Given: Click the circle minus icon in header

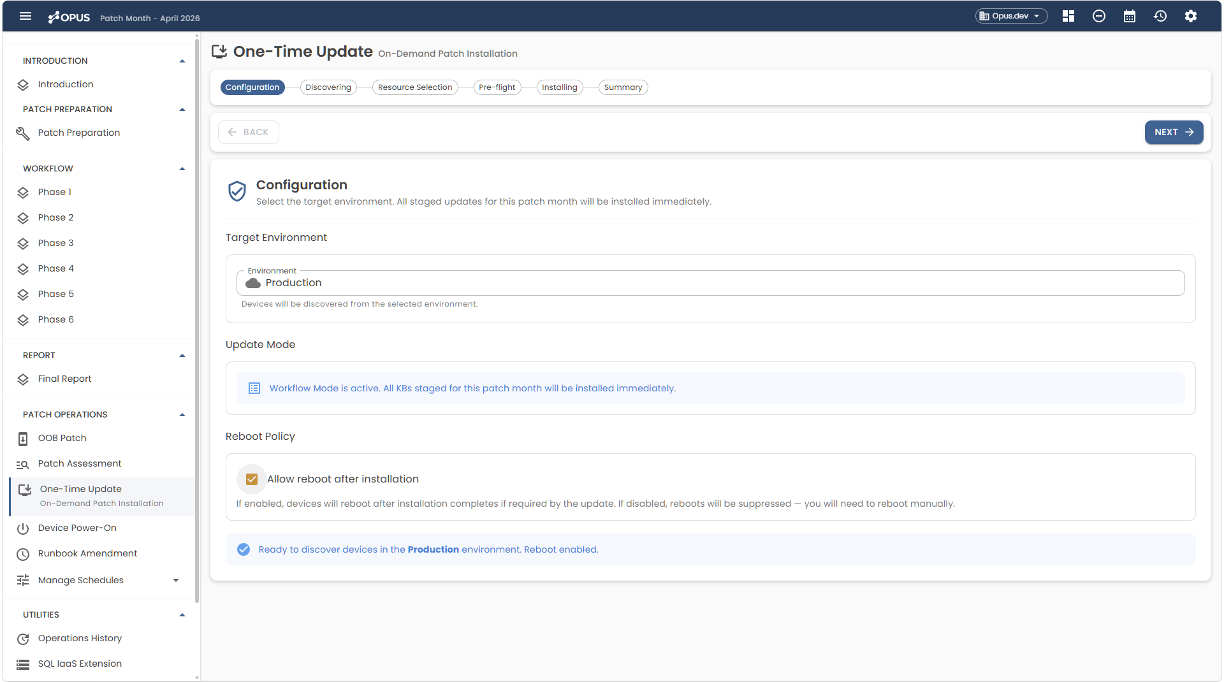Looking at the screenshot, I should (x=1099, y=17).
